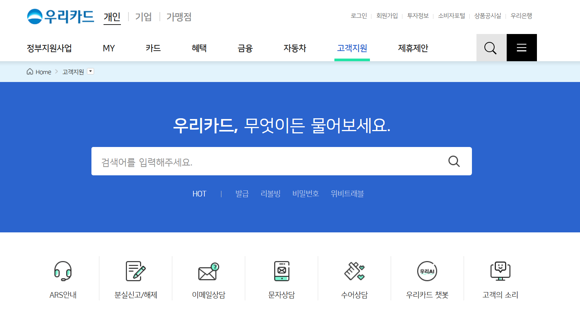Viewport: 580px width, 314px height.
Task: Open the 투자정보 link
Action: 418,15
